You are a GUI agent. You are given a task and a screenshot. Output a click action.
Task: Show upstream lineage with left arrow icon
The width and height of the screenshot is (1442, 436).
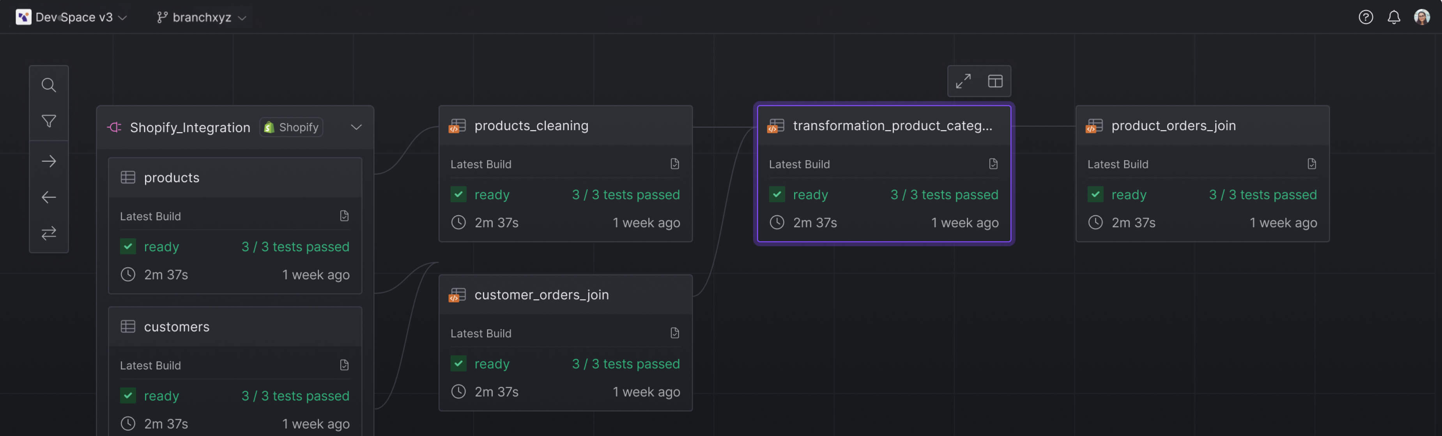tap(49, 197)
